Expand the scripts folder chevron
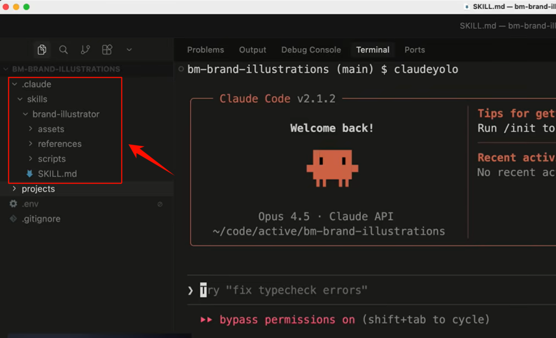Screen dimensions: 556x338 [x=30, y=158]
